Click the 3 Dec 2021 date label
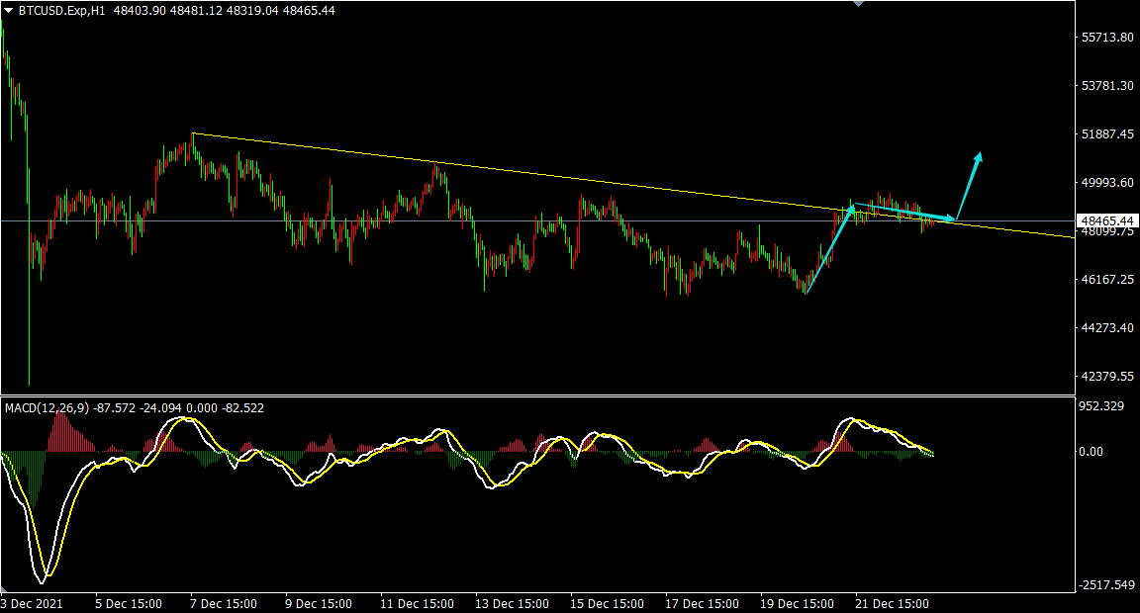 pyautogui.click(x=32, y=604)
